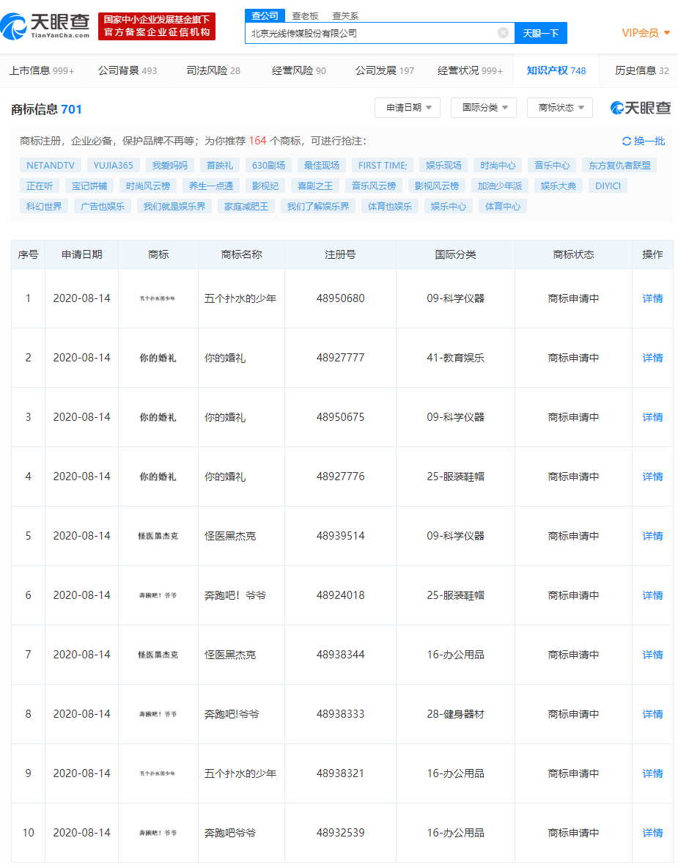Open 详情 for registration 48939514
Screen dimensions: 678x868
(652, 536)
